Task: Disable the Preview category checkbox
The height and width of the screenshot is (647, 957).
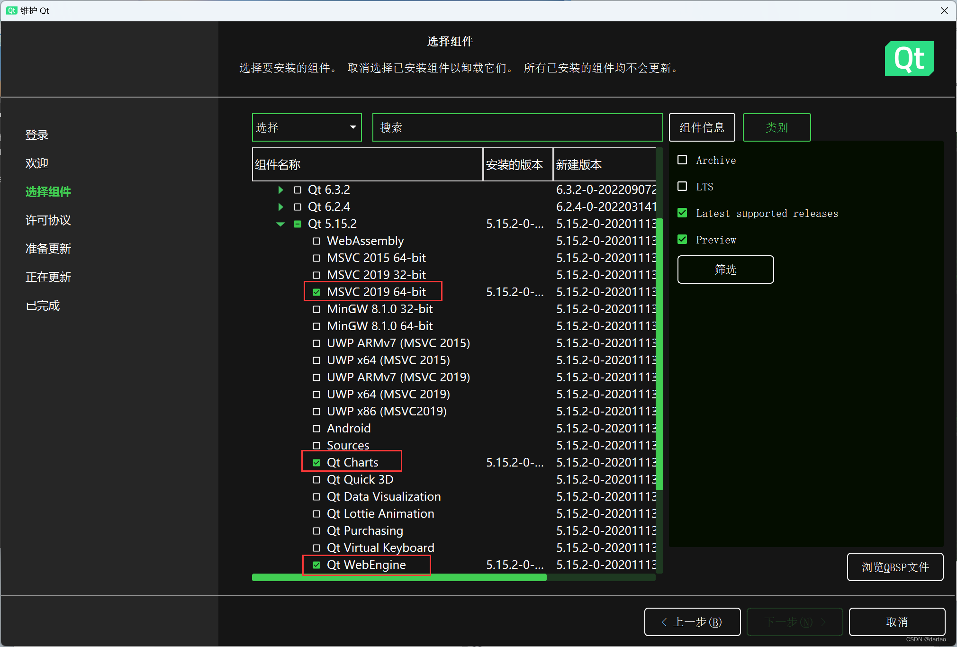Action: click(682, 240)
